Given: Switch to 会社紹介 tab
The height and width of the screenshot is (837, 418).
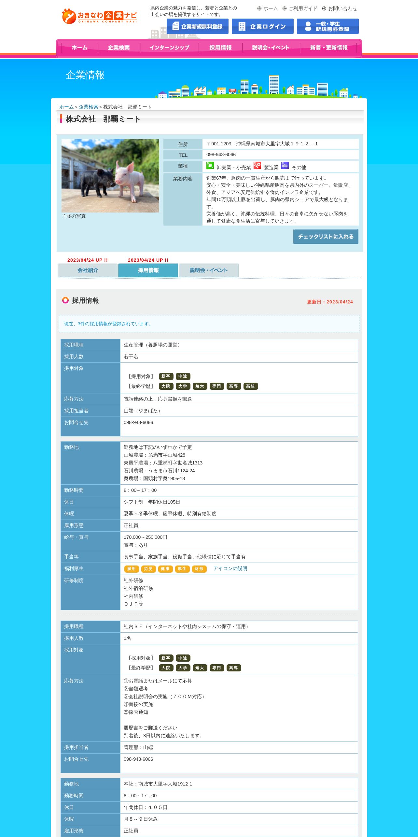Looking at the screenshot, I should (x=88, y=270).
